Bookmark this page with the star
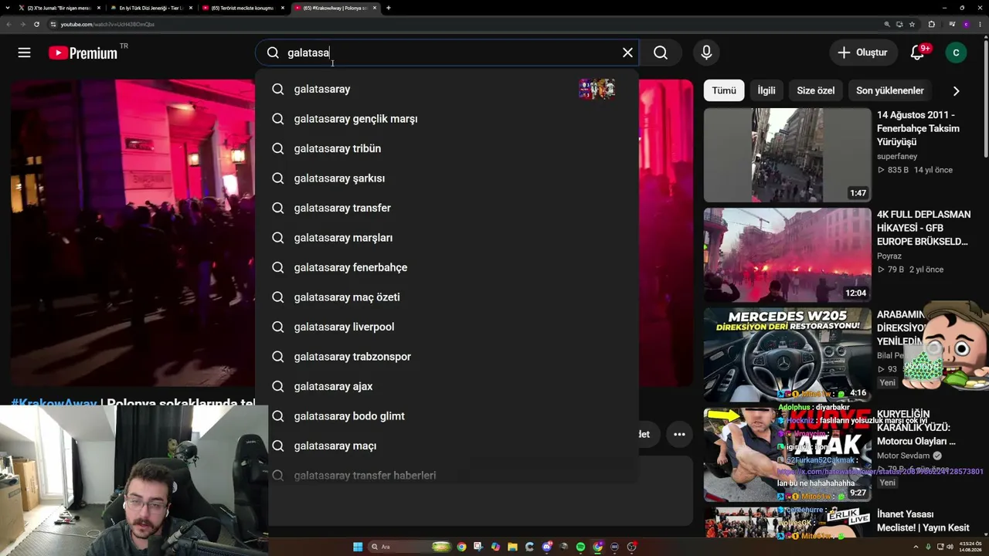The width and height of the screenshot is (989, 556). tap(912, 24)
